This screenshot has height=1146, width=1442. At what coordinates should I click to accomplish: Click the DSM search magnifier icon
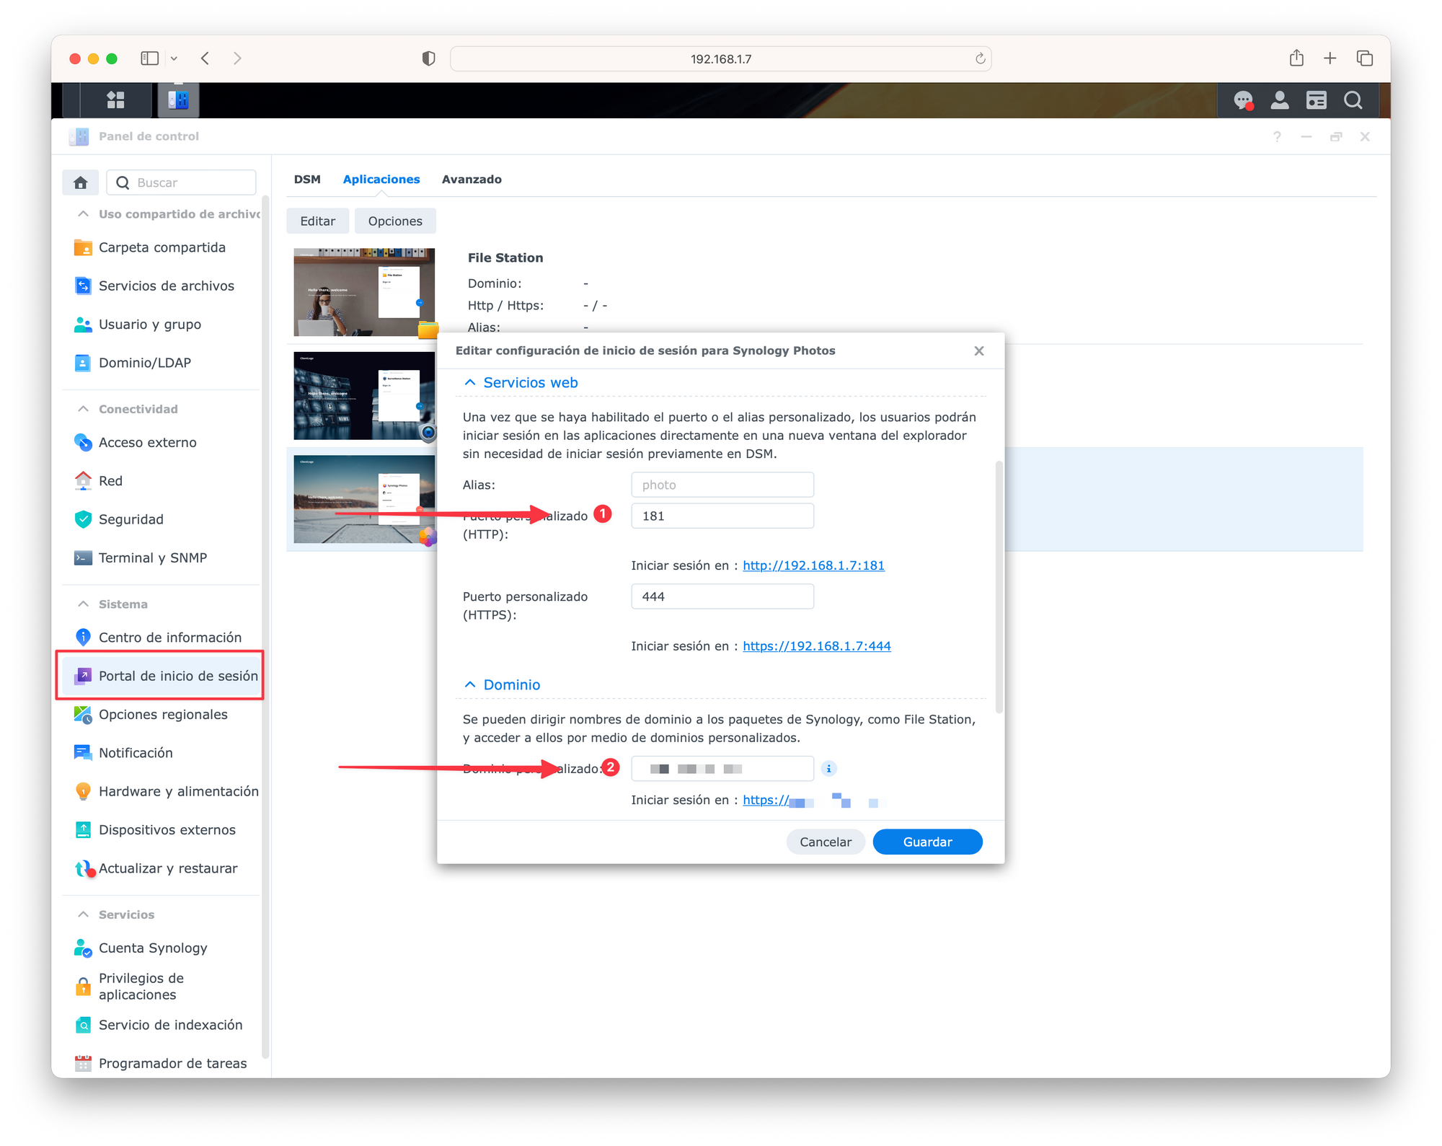[1353, 100]
